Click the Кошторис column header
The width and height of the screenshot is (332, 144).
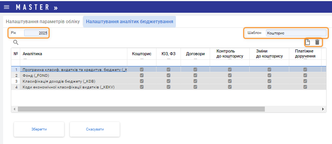click(x=142, y=54)
